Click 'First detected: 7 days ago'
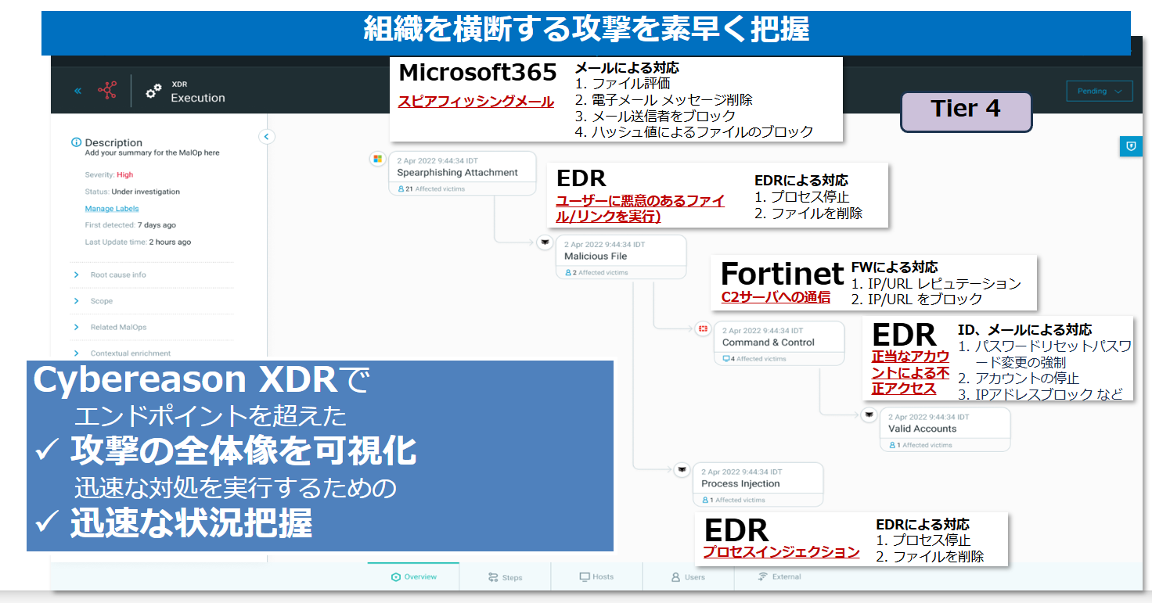 [x=130, y=225]
